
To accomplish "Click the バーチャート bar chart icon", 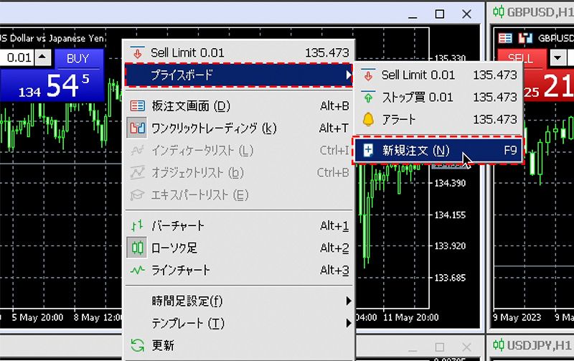I will [x=137, y=225].
